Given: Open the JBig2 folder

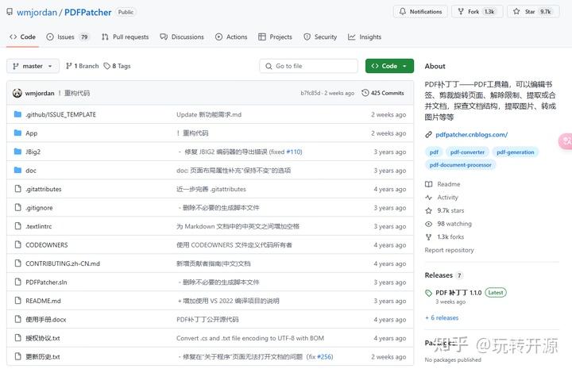Looking at the screenshot, I should tap(32, 152).
